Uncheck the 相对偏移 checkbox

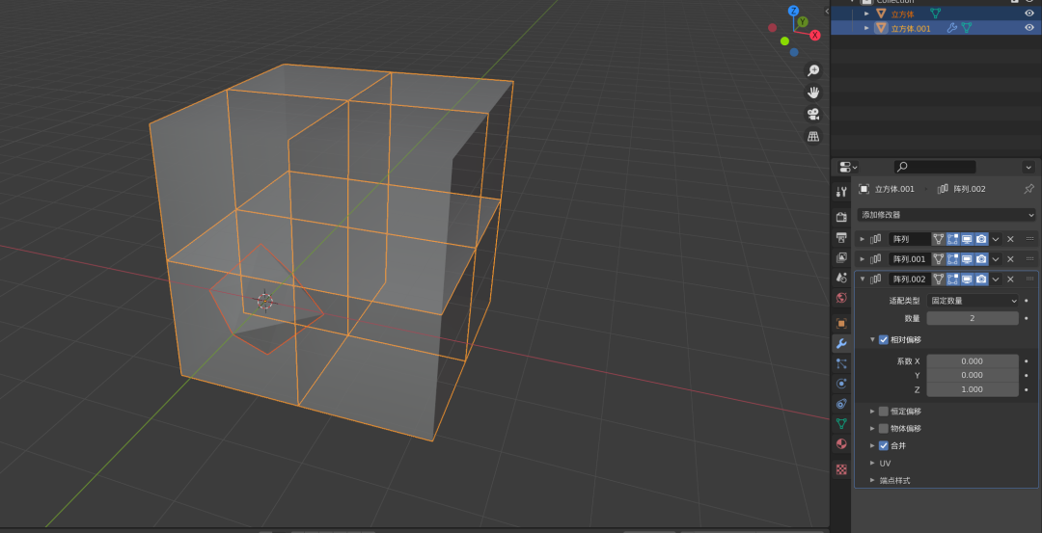883,339
